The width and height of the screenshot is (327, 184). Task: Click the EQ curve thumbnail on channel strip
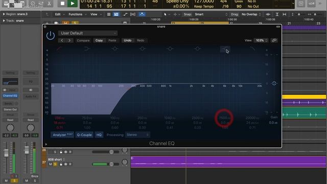(x=10, y=81)
